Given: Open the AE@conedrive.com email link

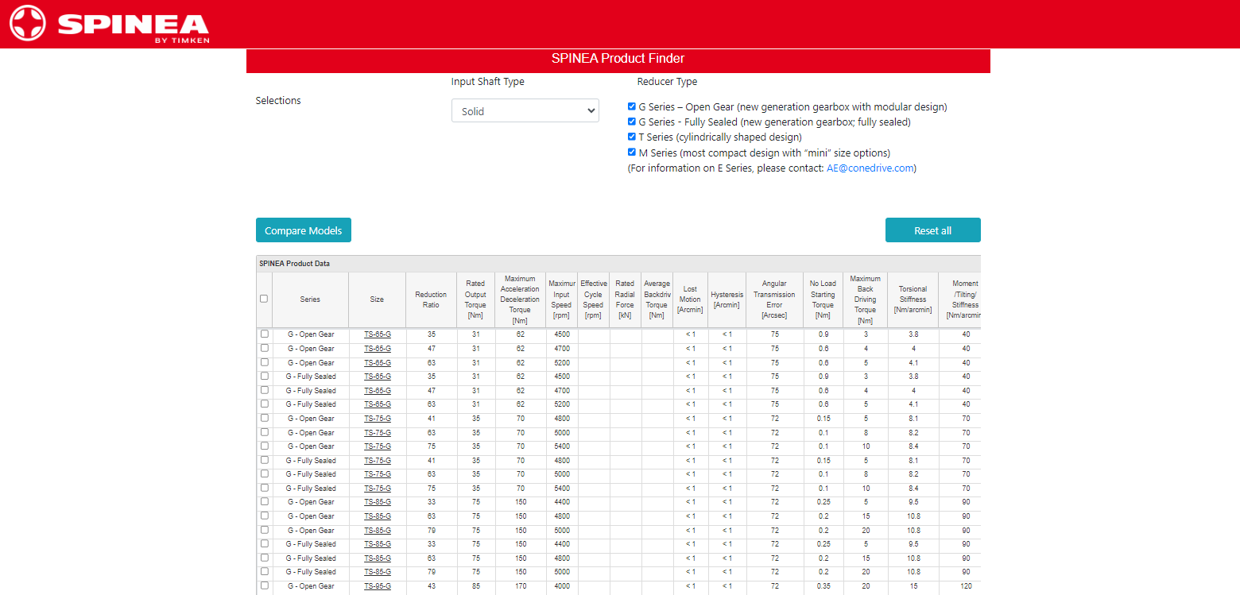Looking at the screenshot, I should (870, 168).
